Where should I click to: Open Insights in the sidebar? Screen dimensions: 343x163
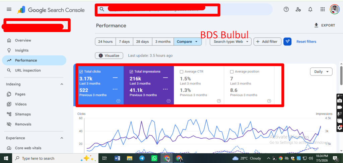34,50
